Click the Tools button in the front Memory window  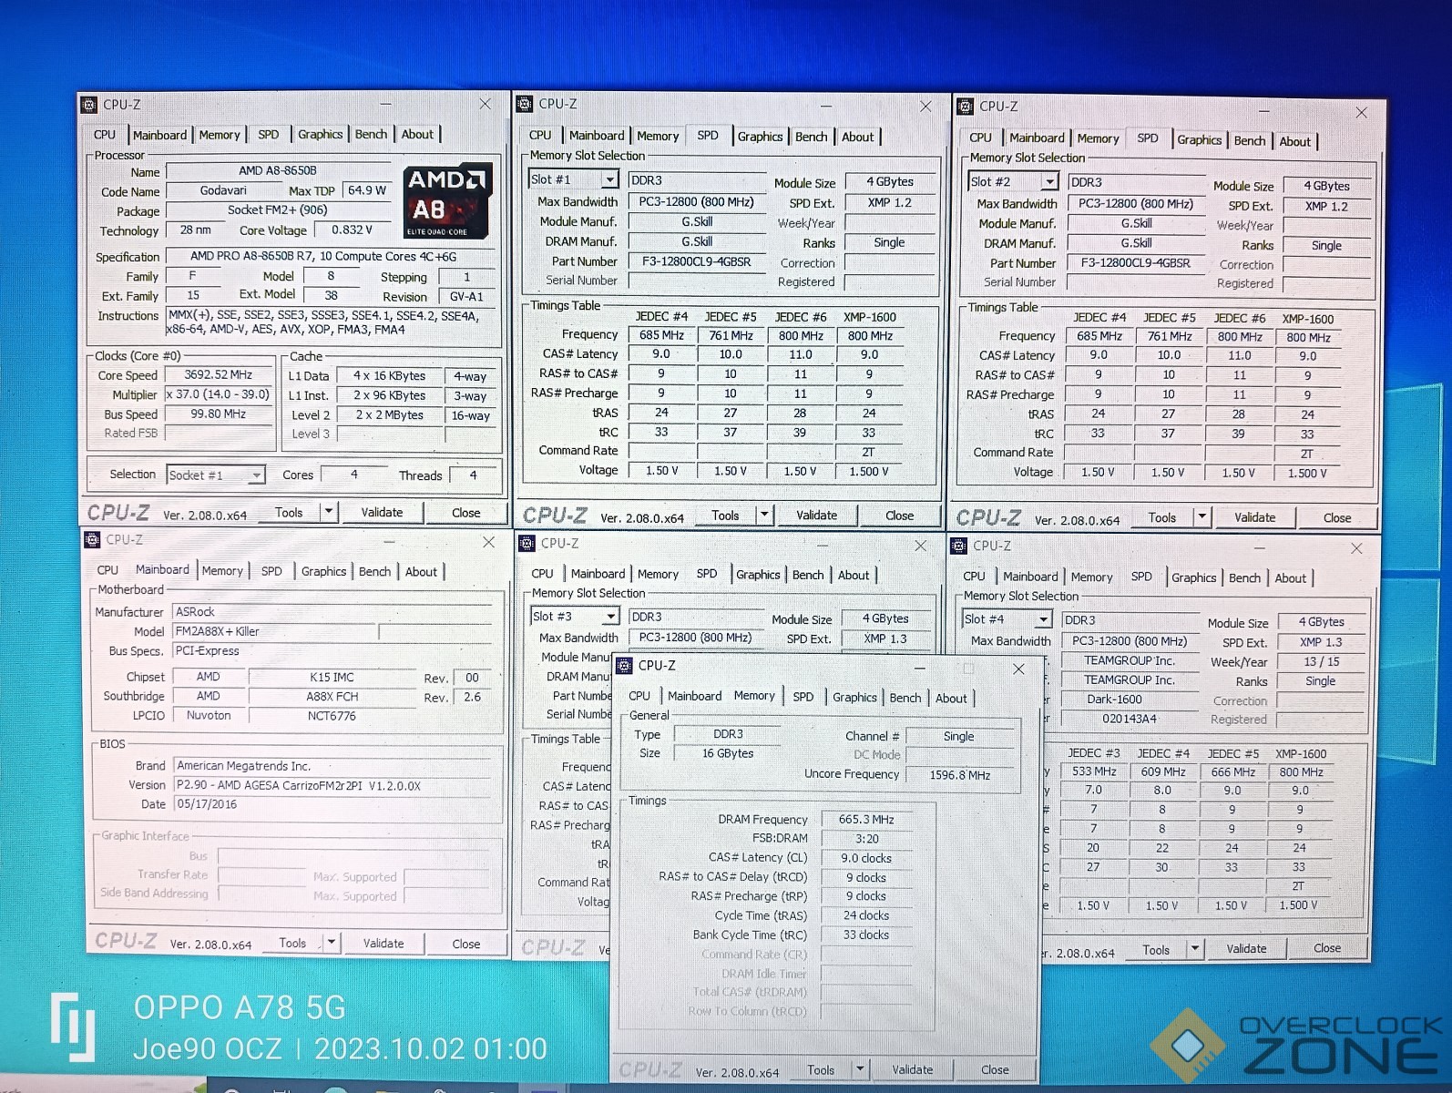pyautogui.click(x=820, y=1069)
